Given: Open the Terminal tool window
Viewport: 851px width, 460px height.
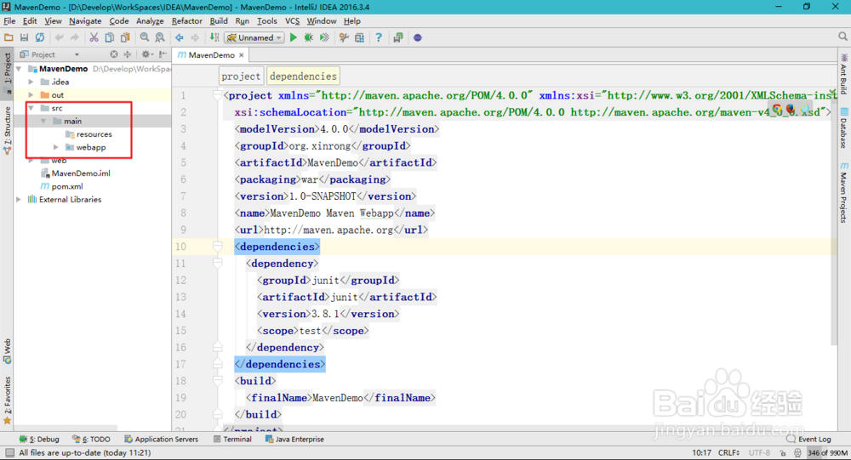Looking at the screenshot, I should tap(233, 440).
